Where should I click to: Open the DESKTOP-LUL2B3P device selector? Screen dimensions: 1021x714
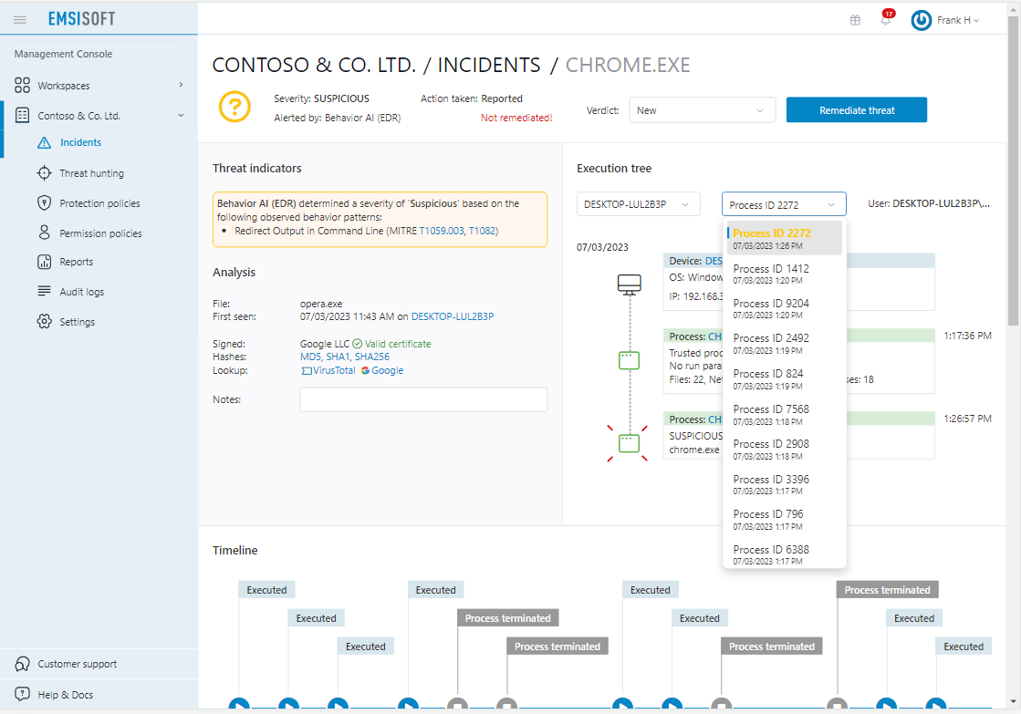click(638, 203)
